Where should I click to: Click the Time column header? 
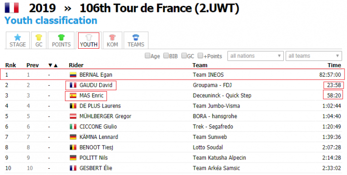[x=334, y=65]
